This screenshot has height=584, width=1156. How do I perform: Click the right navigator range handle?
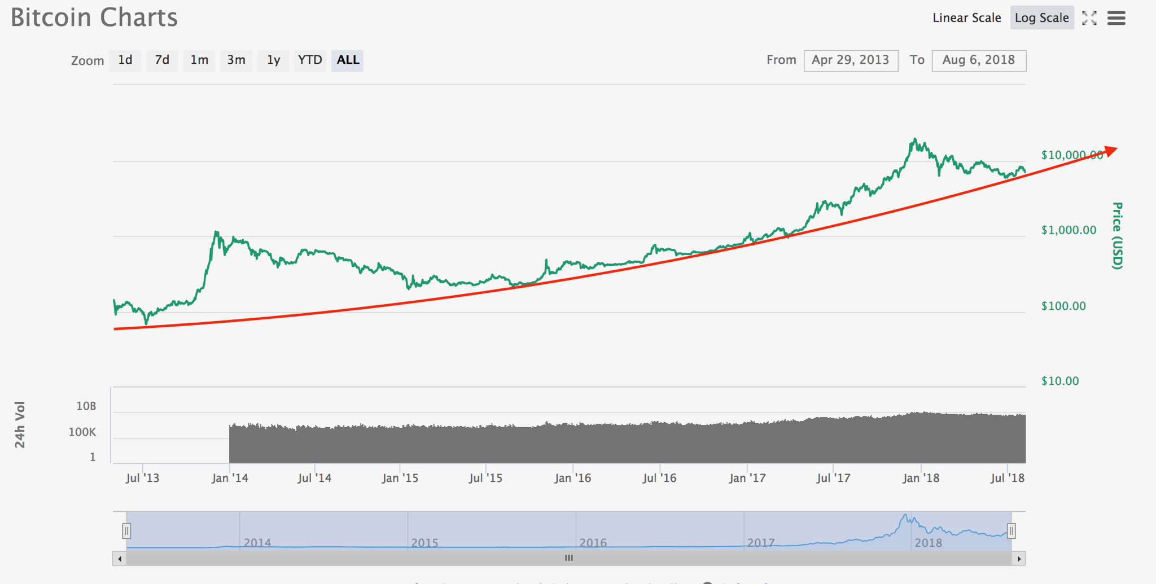click(x=1011, y=531)
